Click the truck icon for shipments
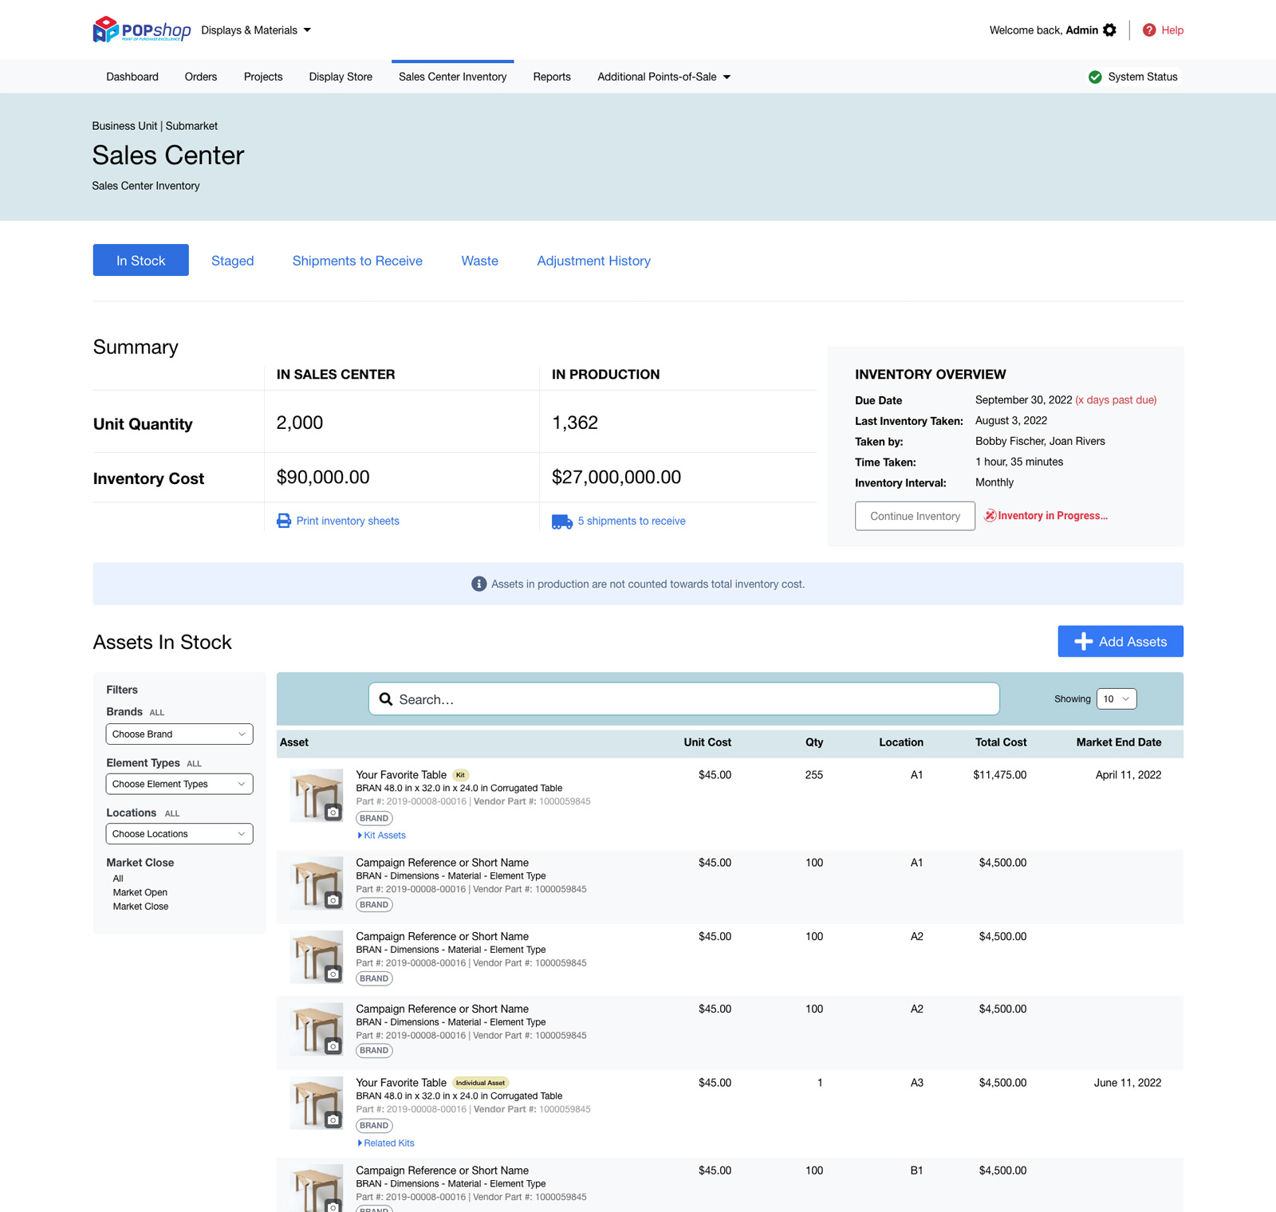The height and width of the screenshot is (1212, 1276). [x=561, y=521]
